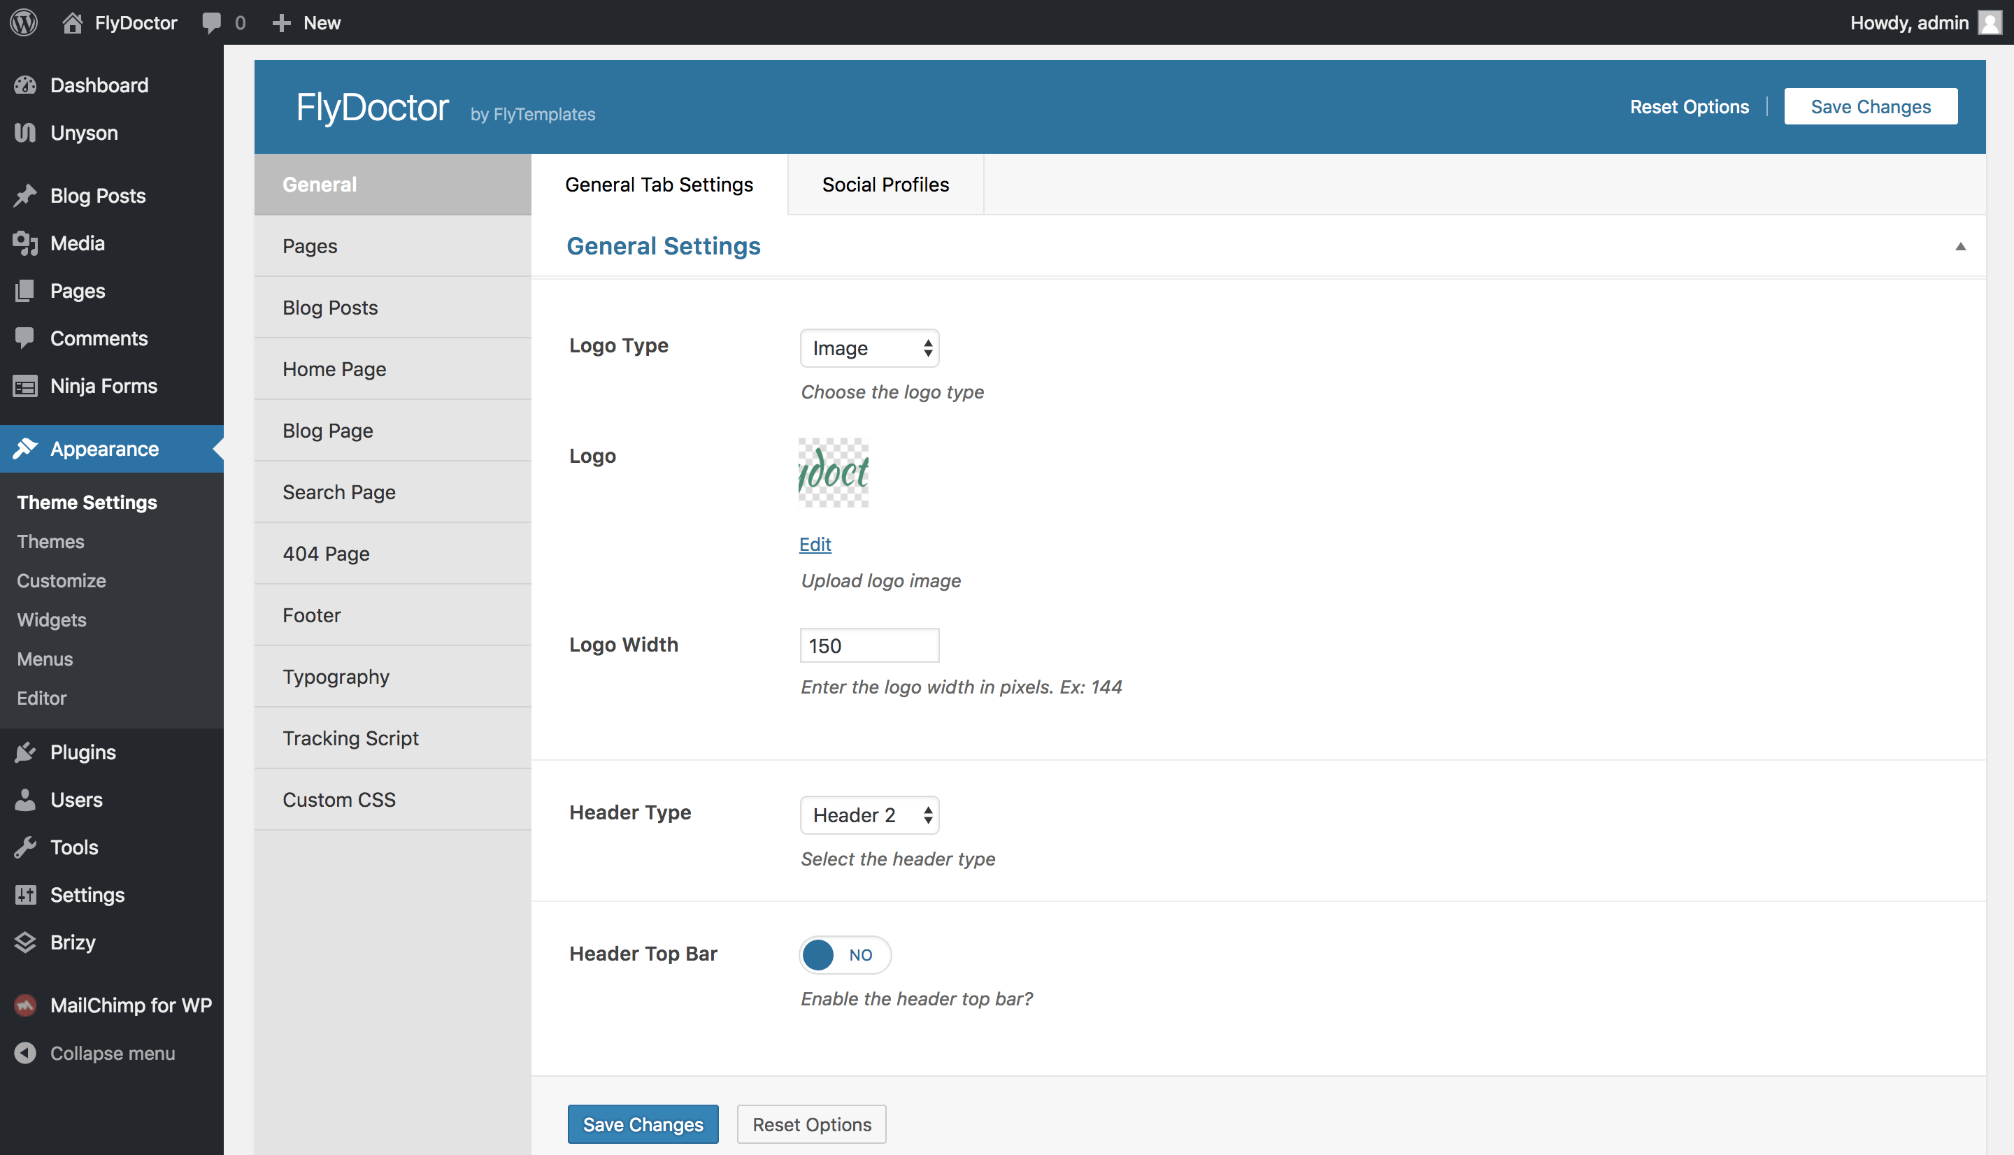
Task: Click the Appearance paintbrush icon
Action: pyautogui.click(x=25, y=448)
